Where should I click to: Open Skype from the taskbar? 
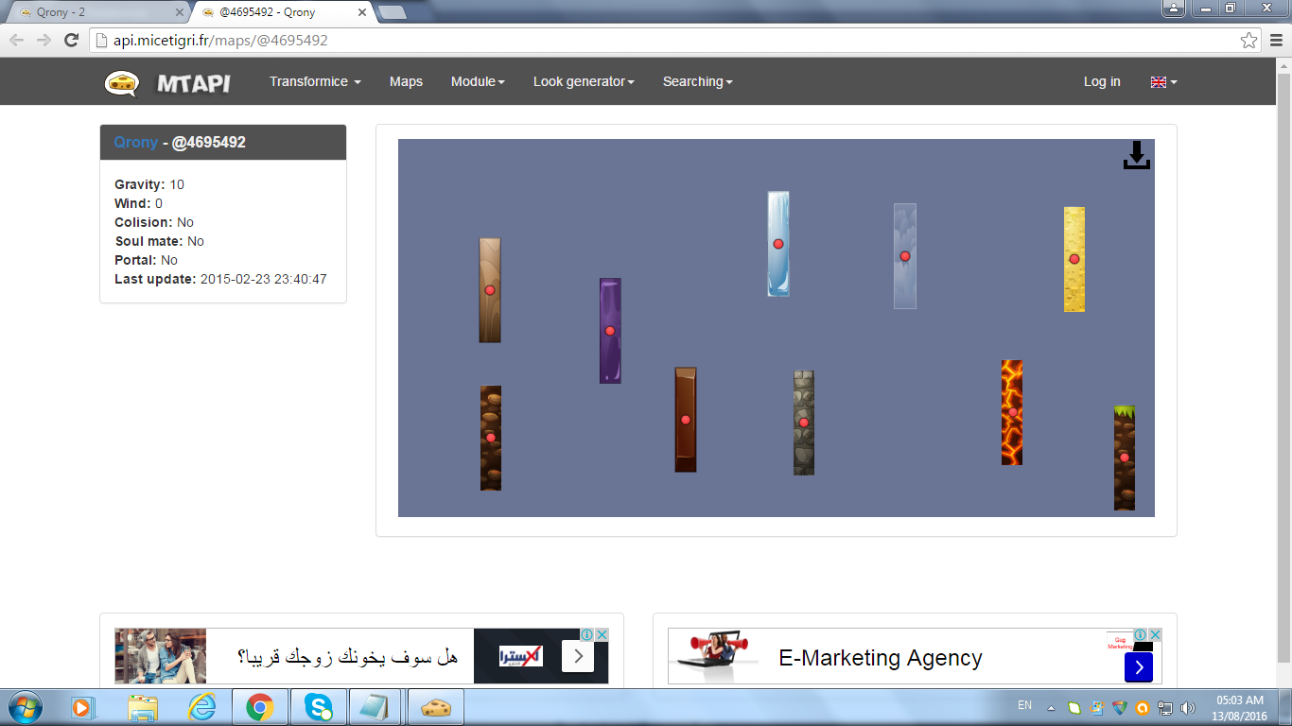point(319,707)
